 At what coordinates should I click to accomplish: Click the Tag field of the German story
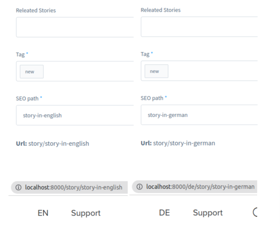(211, 71)
